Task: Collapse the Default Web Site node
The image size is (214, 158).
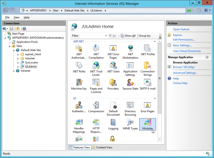Action: [14, 50]
